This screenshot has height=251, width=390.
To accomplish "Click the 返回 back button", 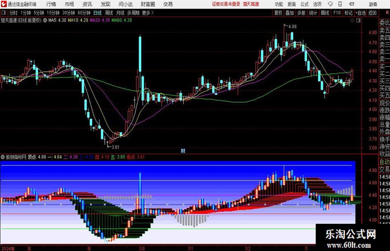I will [372, 13].
